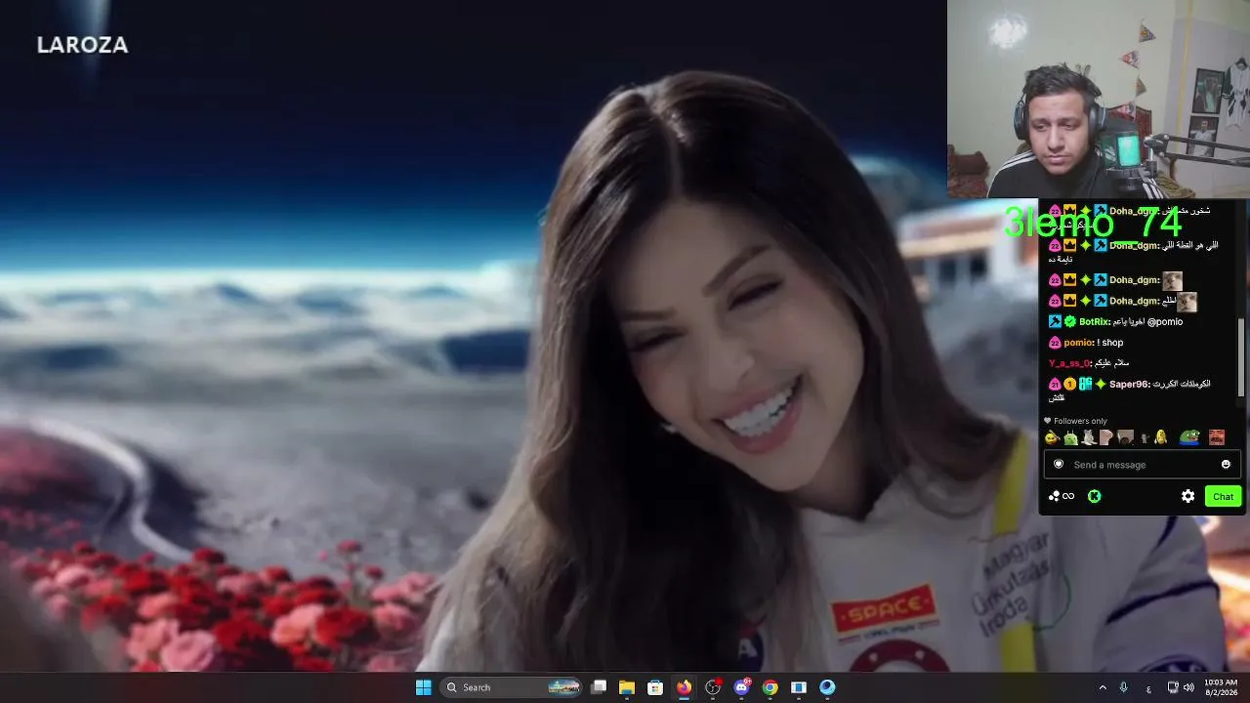Viewport: 1250px width, 703px height.
Task: Click the chat panel scrollbar
Action: pos(1242,357)
